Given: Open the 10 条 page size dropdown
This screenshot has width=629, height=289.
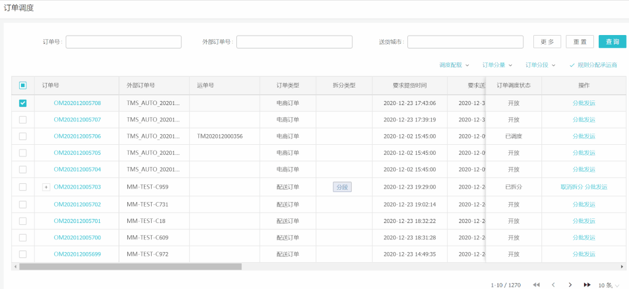Looking at the screenshot, I should click(x=609, y=285).
